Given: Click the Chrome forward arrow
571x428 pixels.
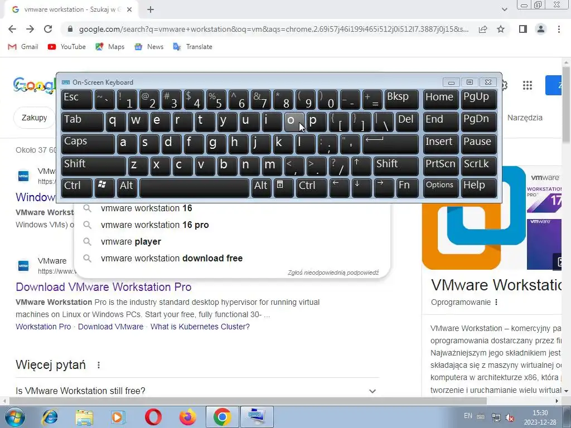Looking at the screenshot, I should click(x=30, y=29).
